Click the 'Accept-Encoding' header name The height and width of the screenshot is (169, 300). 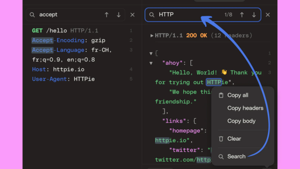58,40
